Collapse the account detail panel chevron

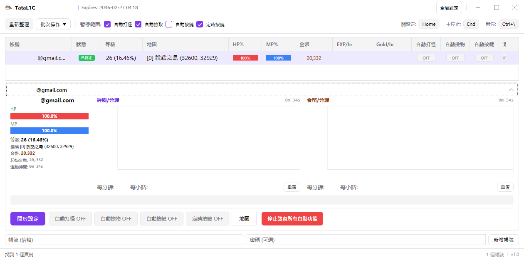[511, 90]
